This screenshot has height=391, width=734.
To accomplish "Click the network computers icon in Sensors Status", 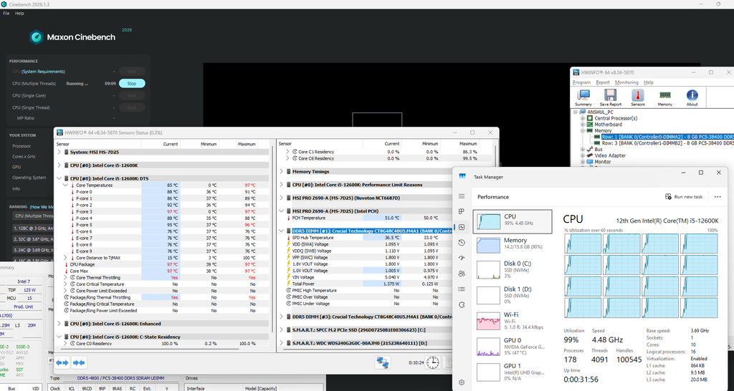I will [x=383, y=362].
